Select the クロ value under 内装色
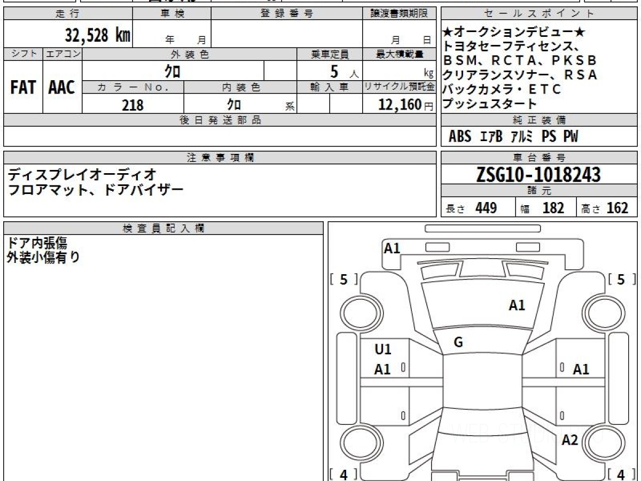 click(233, 104)
